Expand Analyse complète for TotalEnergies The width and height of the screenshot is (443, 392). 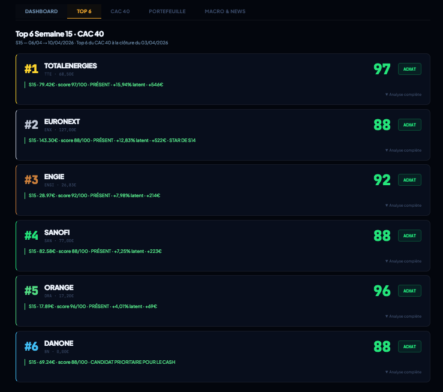(x=403, y=95)
